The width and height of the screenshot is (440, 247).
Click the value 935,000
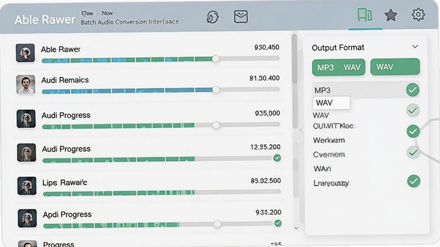pyautogui.click(x=267, y=113)
